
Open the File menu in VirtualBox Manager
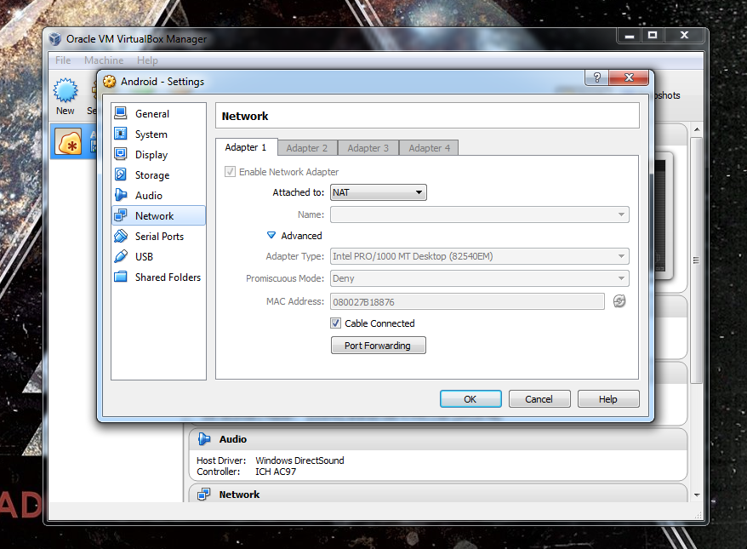(63, 60)
